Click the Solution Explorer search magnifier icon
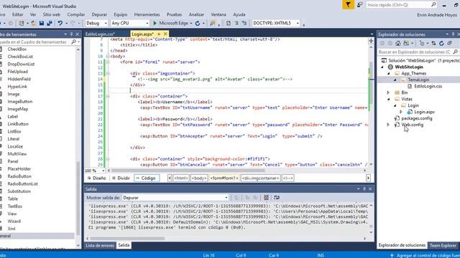This screenshot has height=258, width=460. 455,52
